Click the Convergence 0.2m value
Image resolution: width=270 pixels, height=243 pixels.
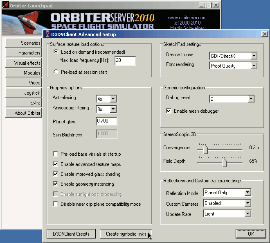pos(254,148)
